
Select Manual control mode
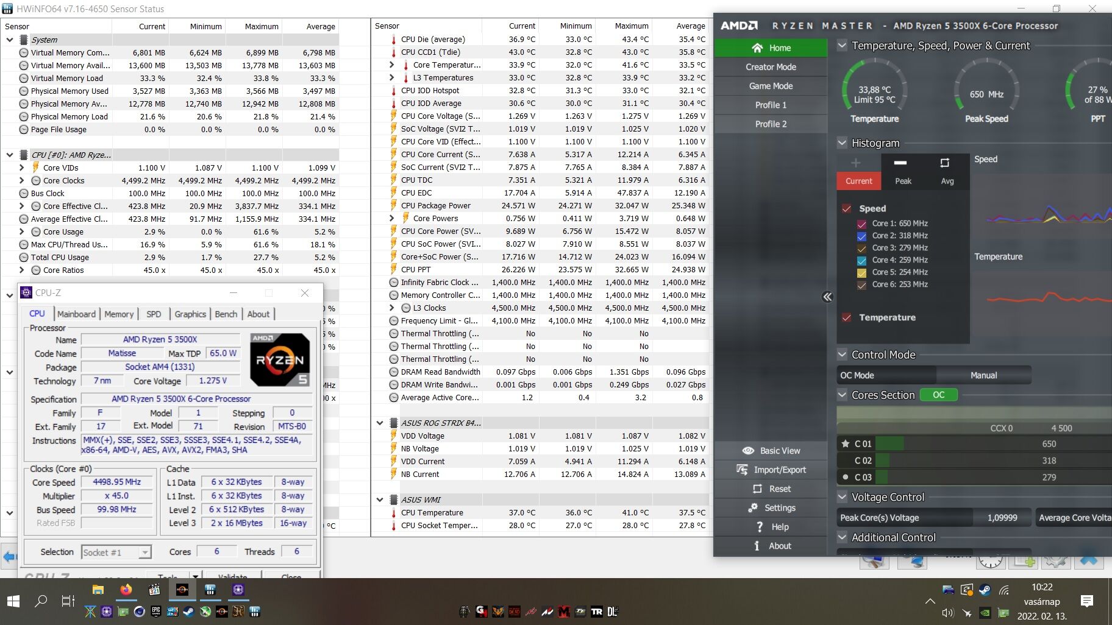983,375
